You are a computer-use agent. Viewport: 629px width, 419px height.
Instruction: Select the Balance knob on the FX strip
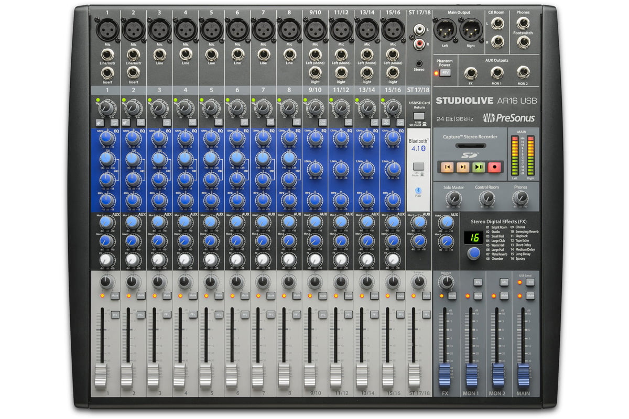click(446, 282)
